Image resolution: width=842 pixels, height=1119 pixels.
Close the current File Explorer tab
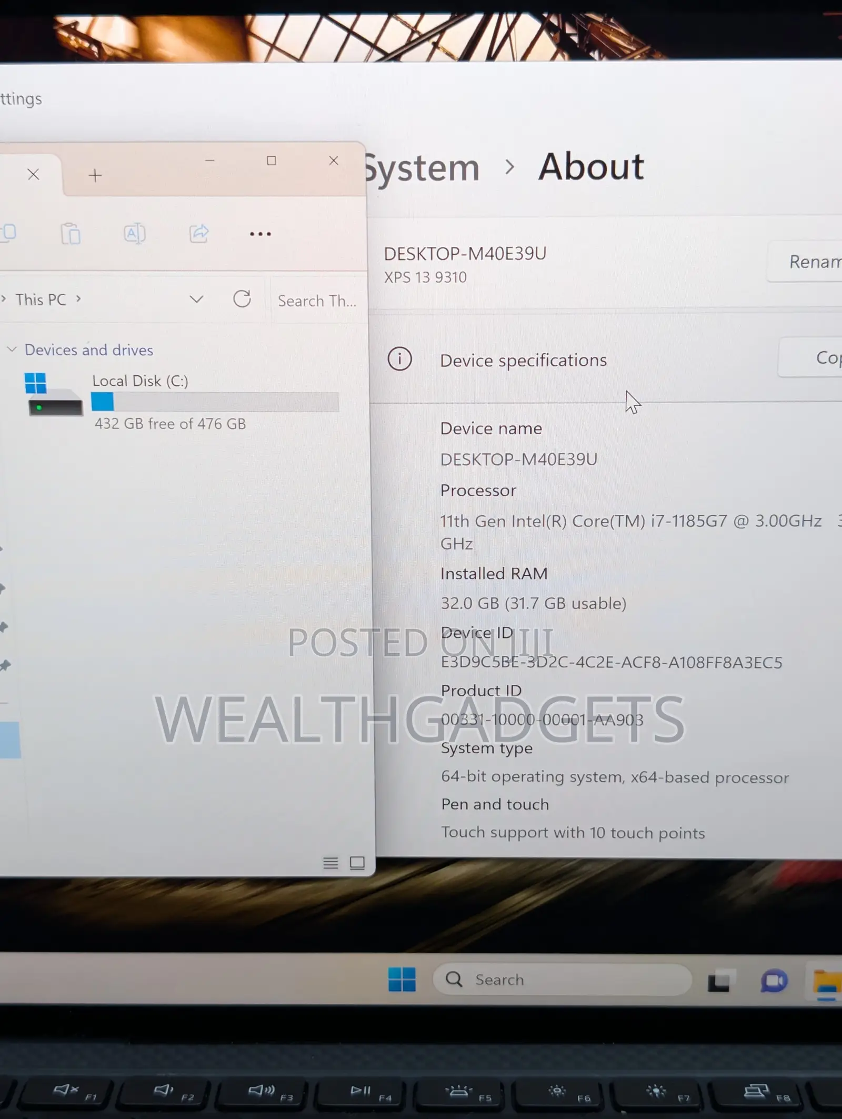tap(33, 174)
